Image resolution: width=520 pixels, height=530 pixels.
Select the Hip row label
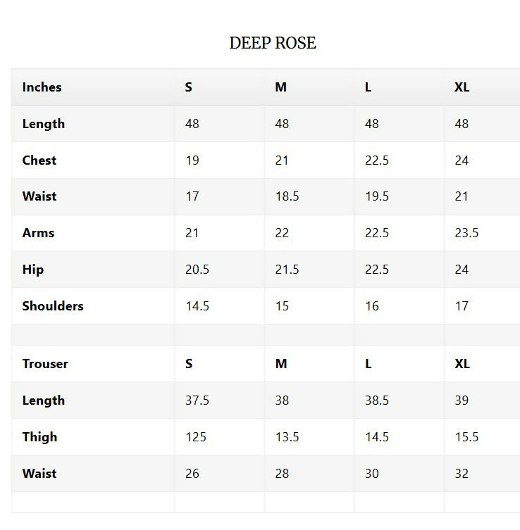point(33,270)
